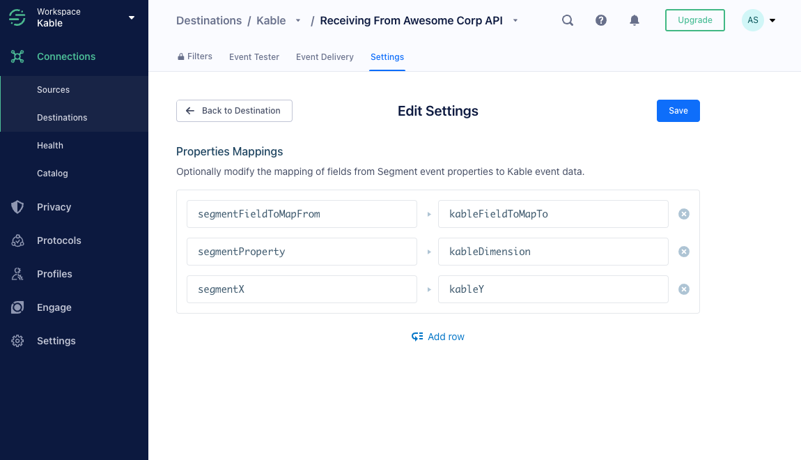Viewport: 801px width, 460px height.
Task: Click the segmentFieldToMapFrom input field
Action: 302,214
